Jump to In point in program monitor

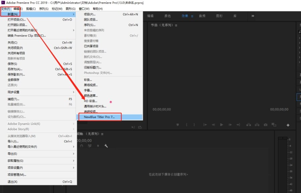[x=205, y=125]
